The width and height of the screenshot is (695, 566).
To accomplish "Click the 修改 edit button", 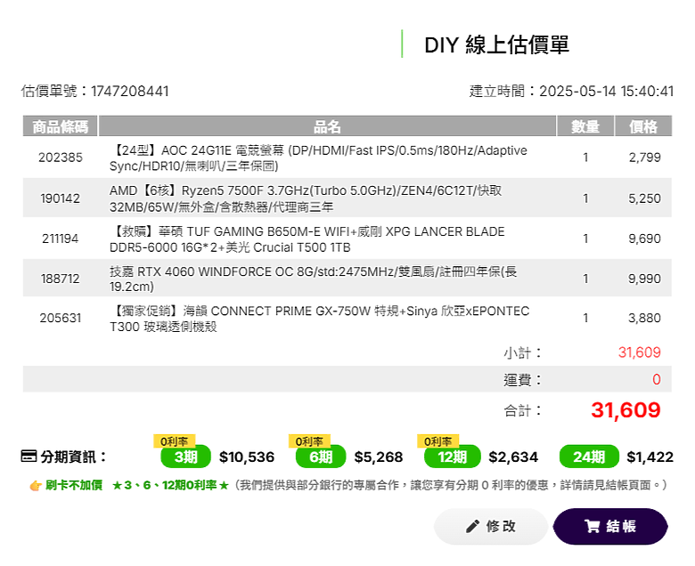I will click(491, 526).
